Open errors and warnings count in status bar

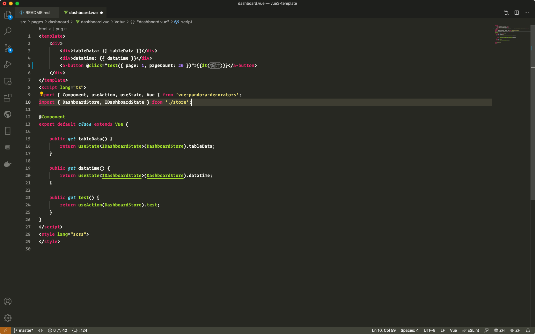coord(57,330)
